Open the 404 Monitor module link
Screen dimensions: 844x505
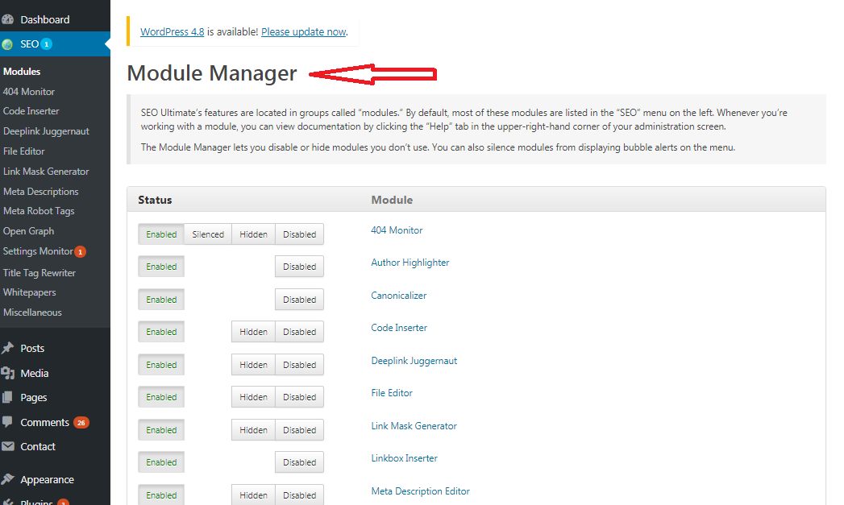tap(397, 230)
